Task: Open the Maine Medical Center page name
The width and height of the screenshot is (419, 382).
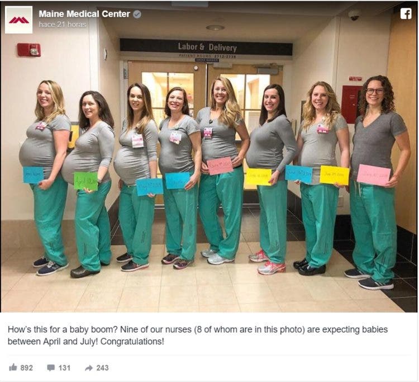Action: pos(84,14)
